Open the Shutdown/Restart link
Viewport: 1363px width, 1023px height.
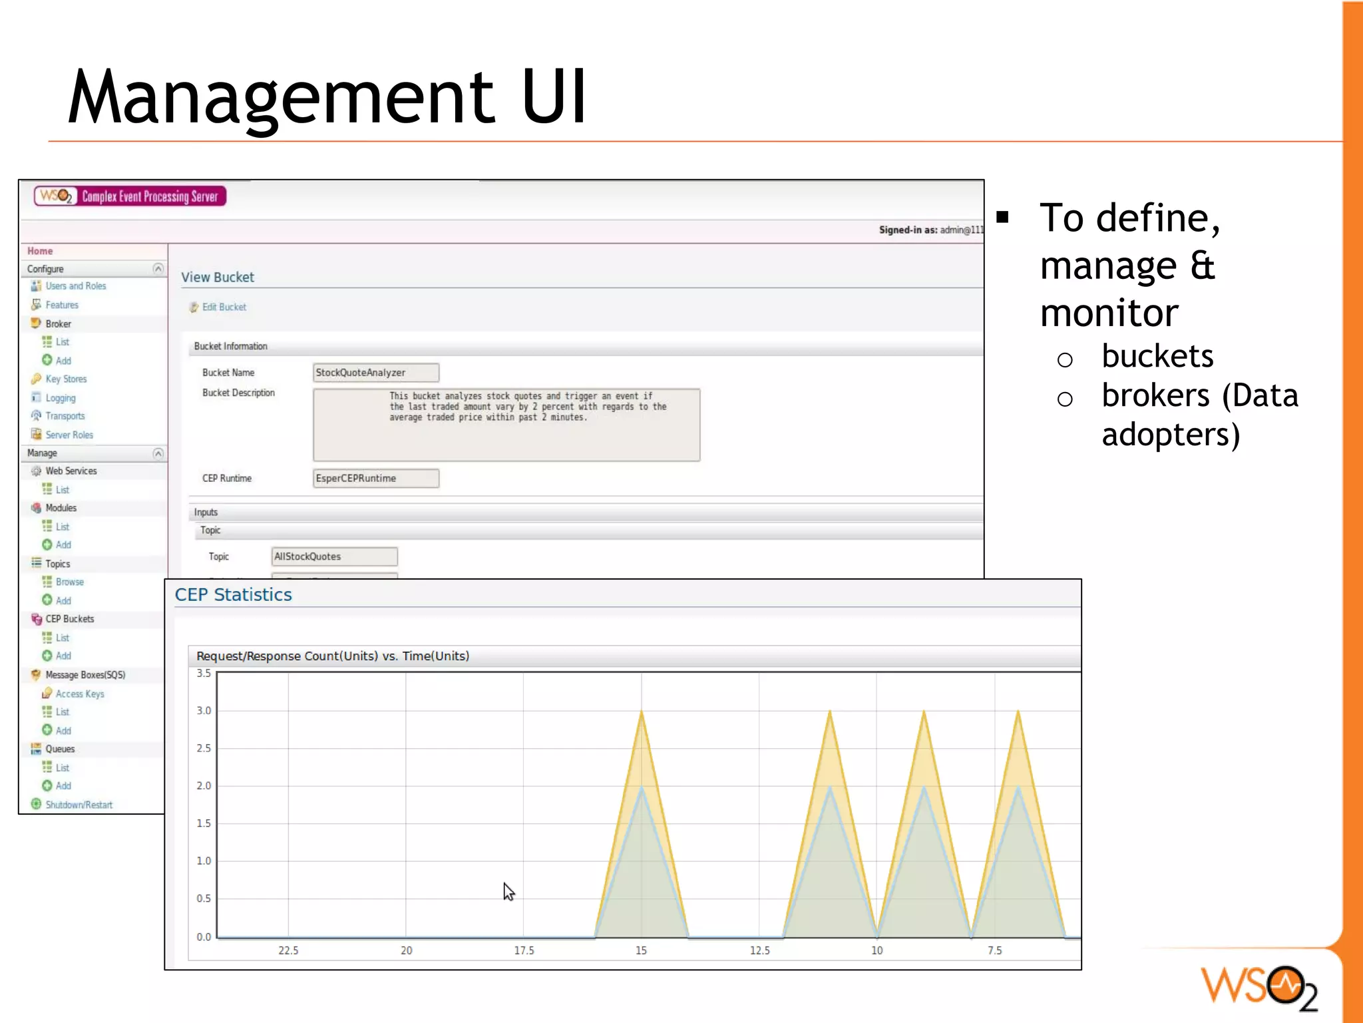pos(79,805)
